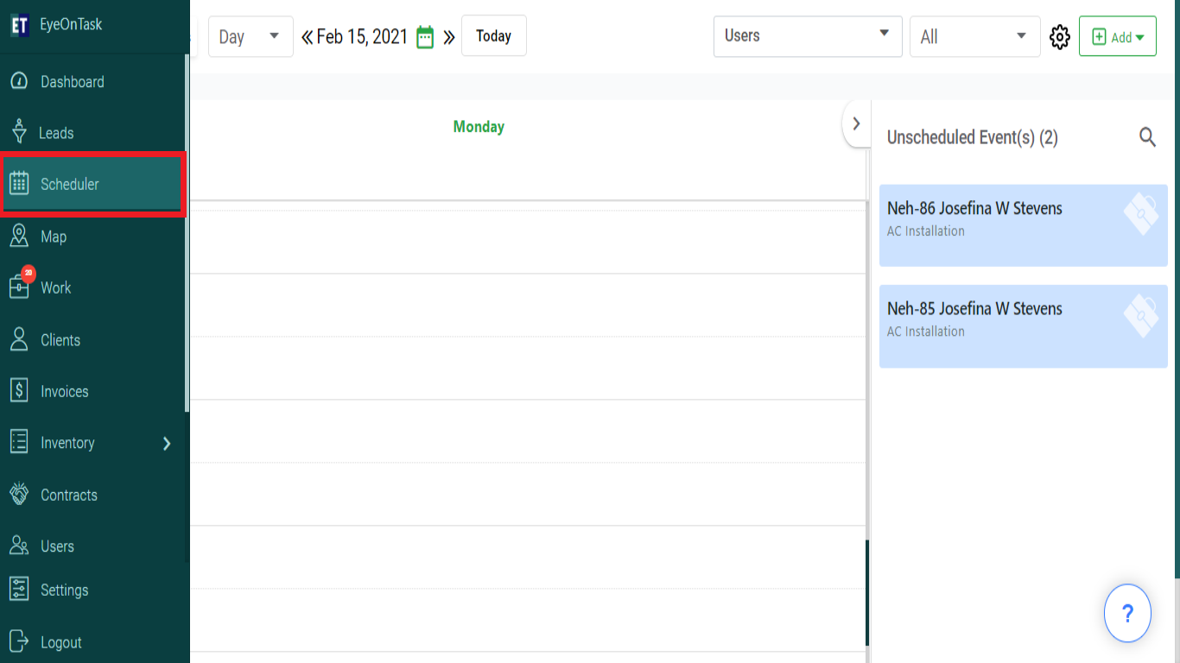The height and width of the screenshot is (663, 1180).
Task: Expand the Inventory submenu chevron
Action: coord(167,443)
